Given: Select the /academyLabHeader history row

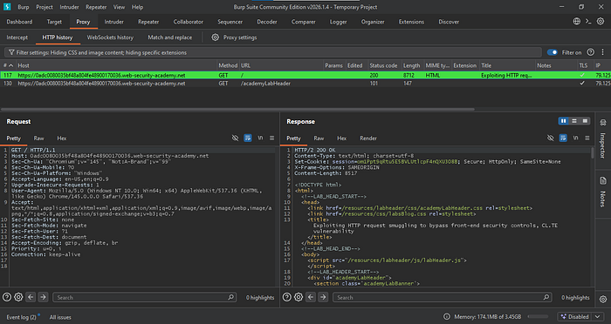Looking at the screenshot, I should pyautogui.click(x=305, y=84).
